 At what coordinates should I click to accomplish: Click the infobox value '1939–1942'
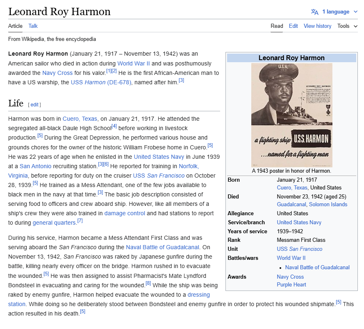290,232
